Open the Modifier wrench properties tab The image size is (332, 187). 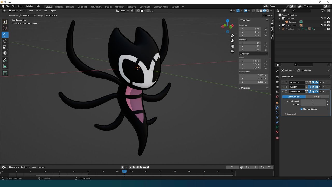277,108
